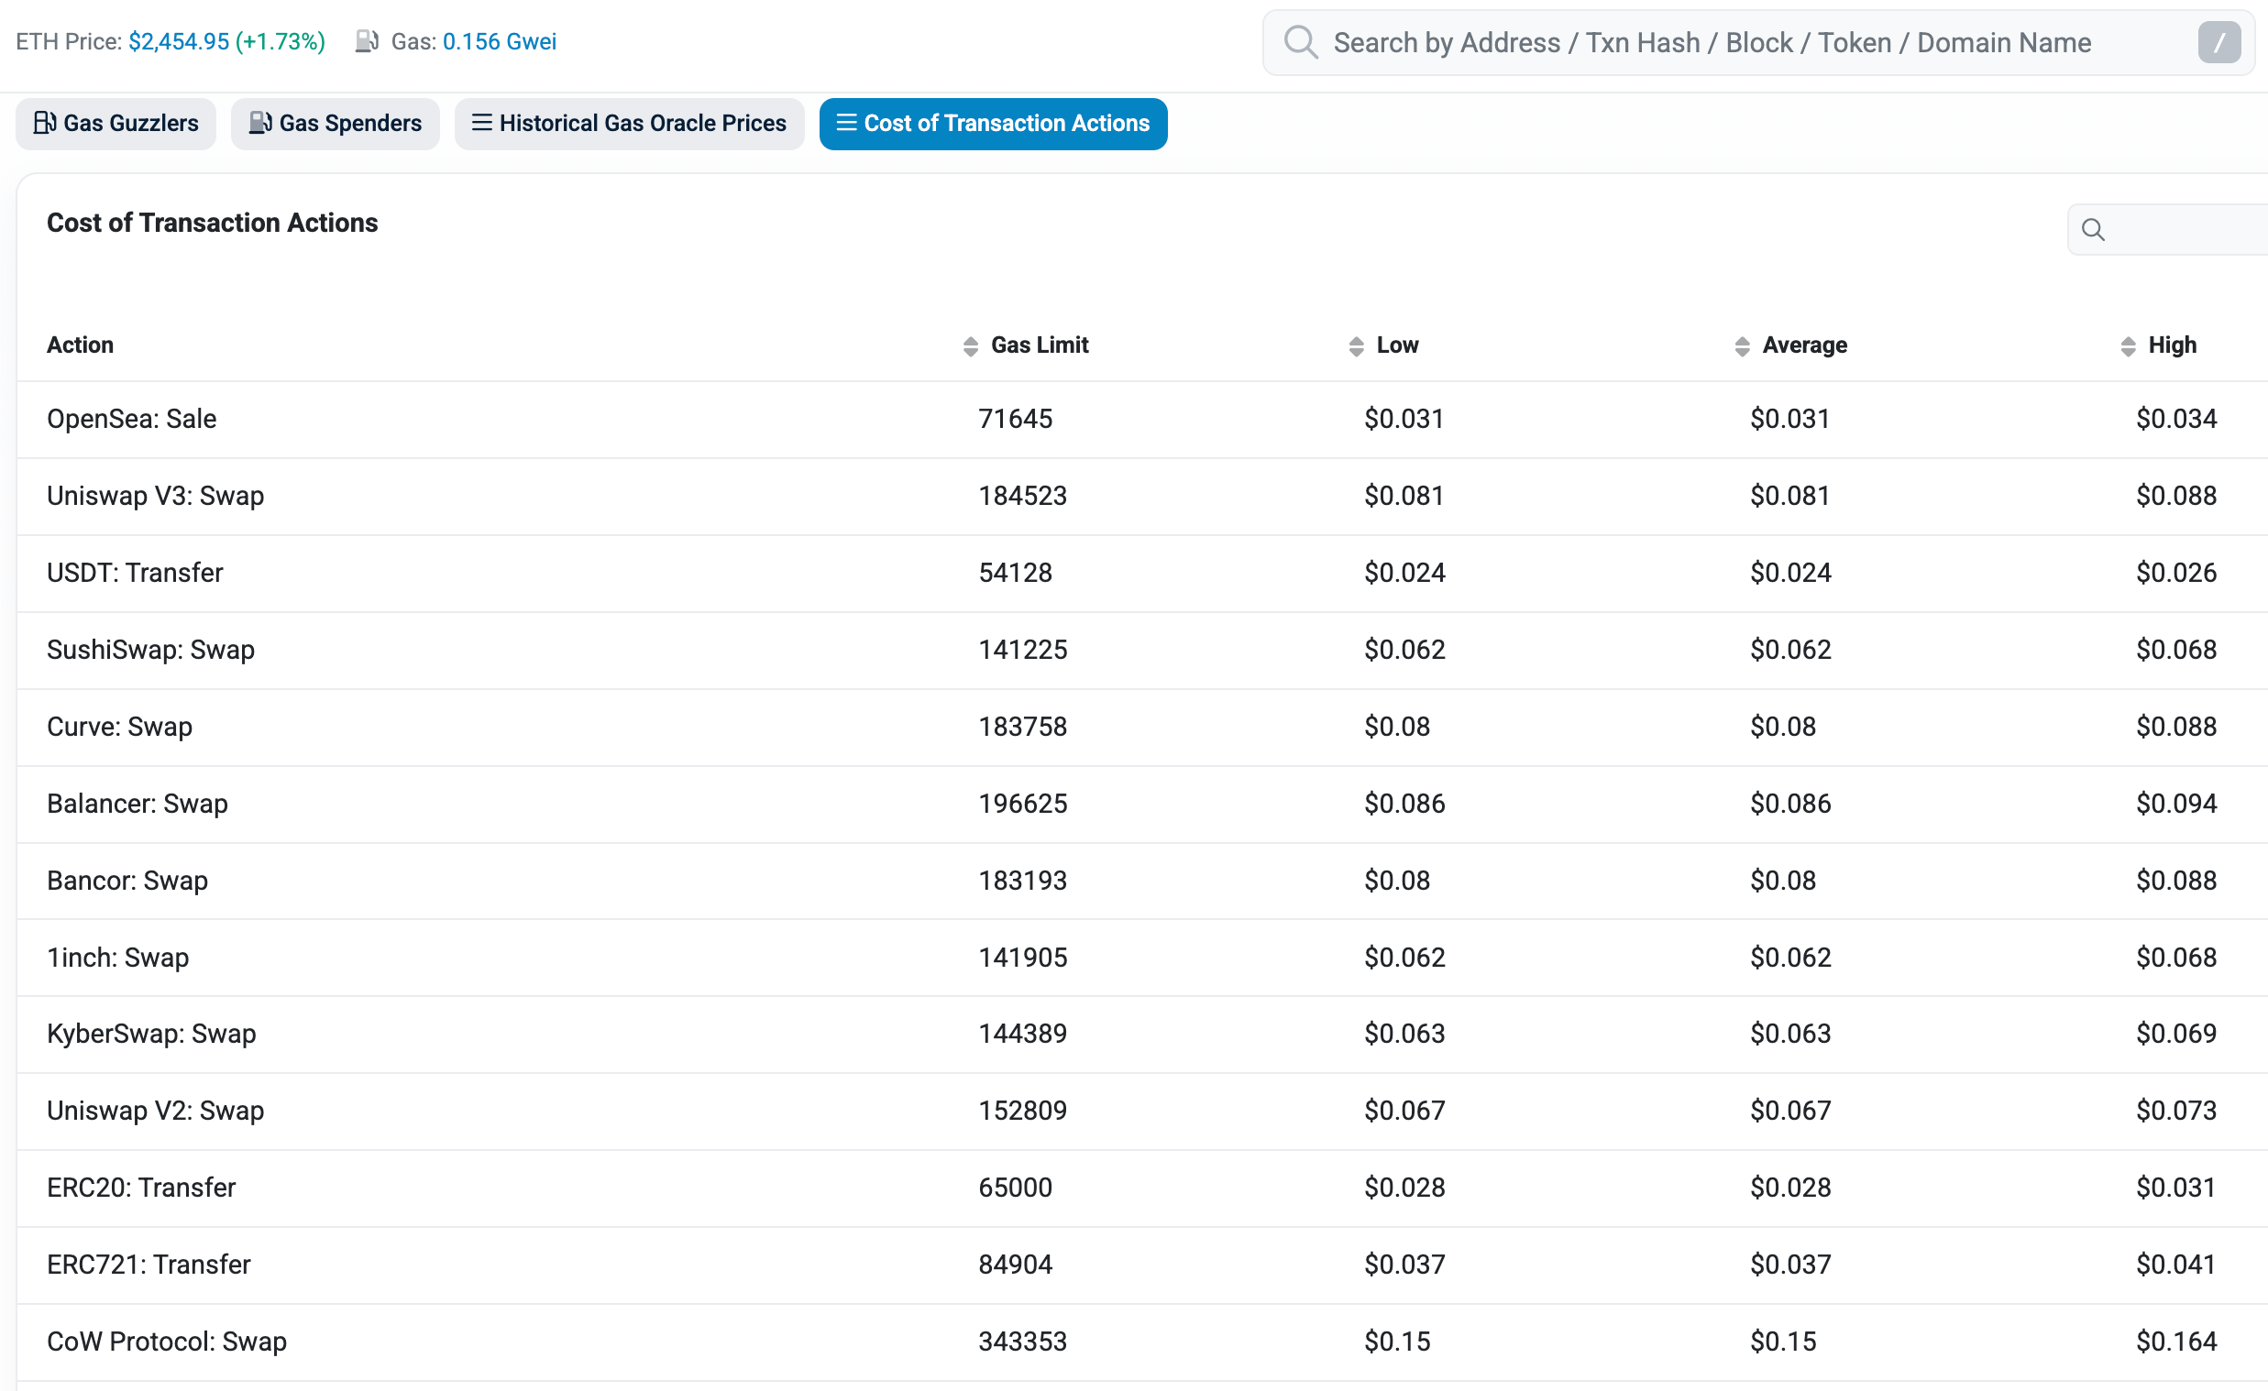Image resolution: width=2268 pixels, height=1391 pixels.
Task: Select the Cost of Transaction Actions tab
Action: click(993, 124)
